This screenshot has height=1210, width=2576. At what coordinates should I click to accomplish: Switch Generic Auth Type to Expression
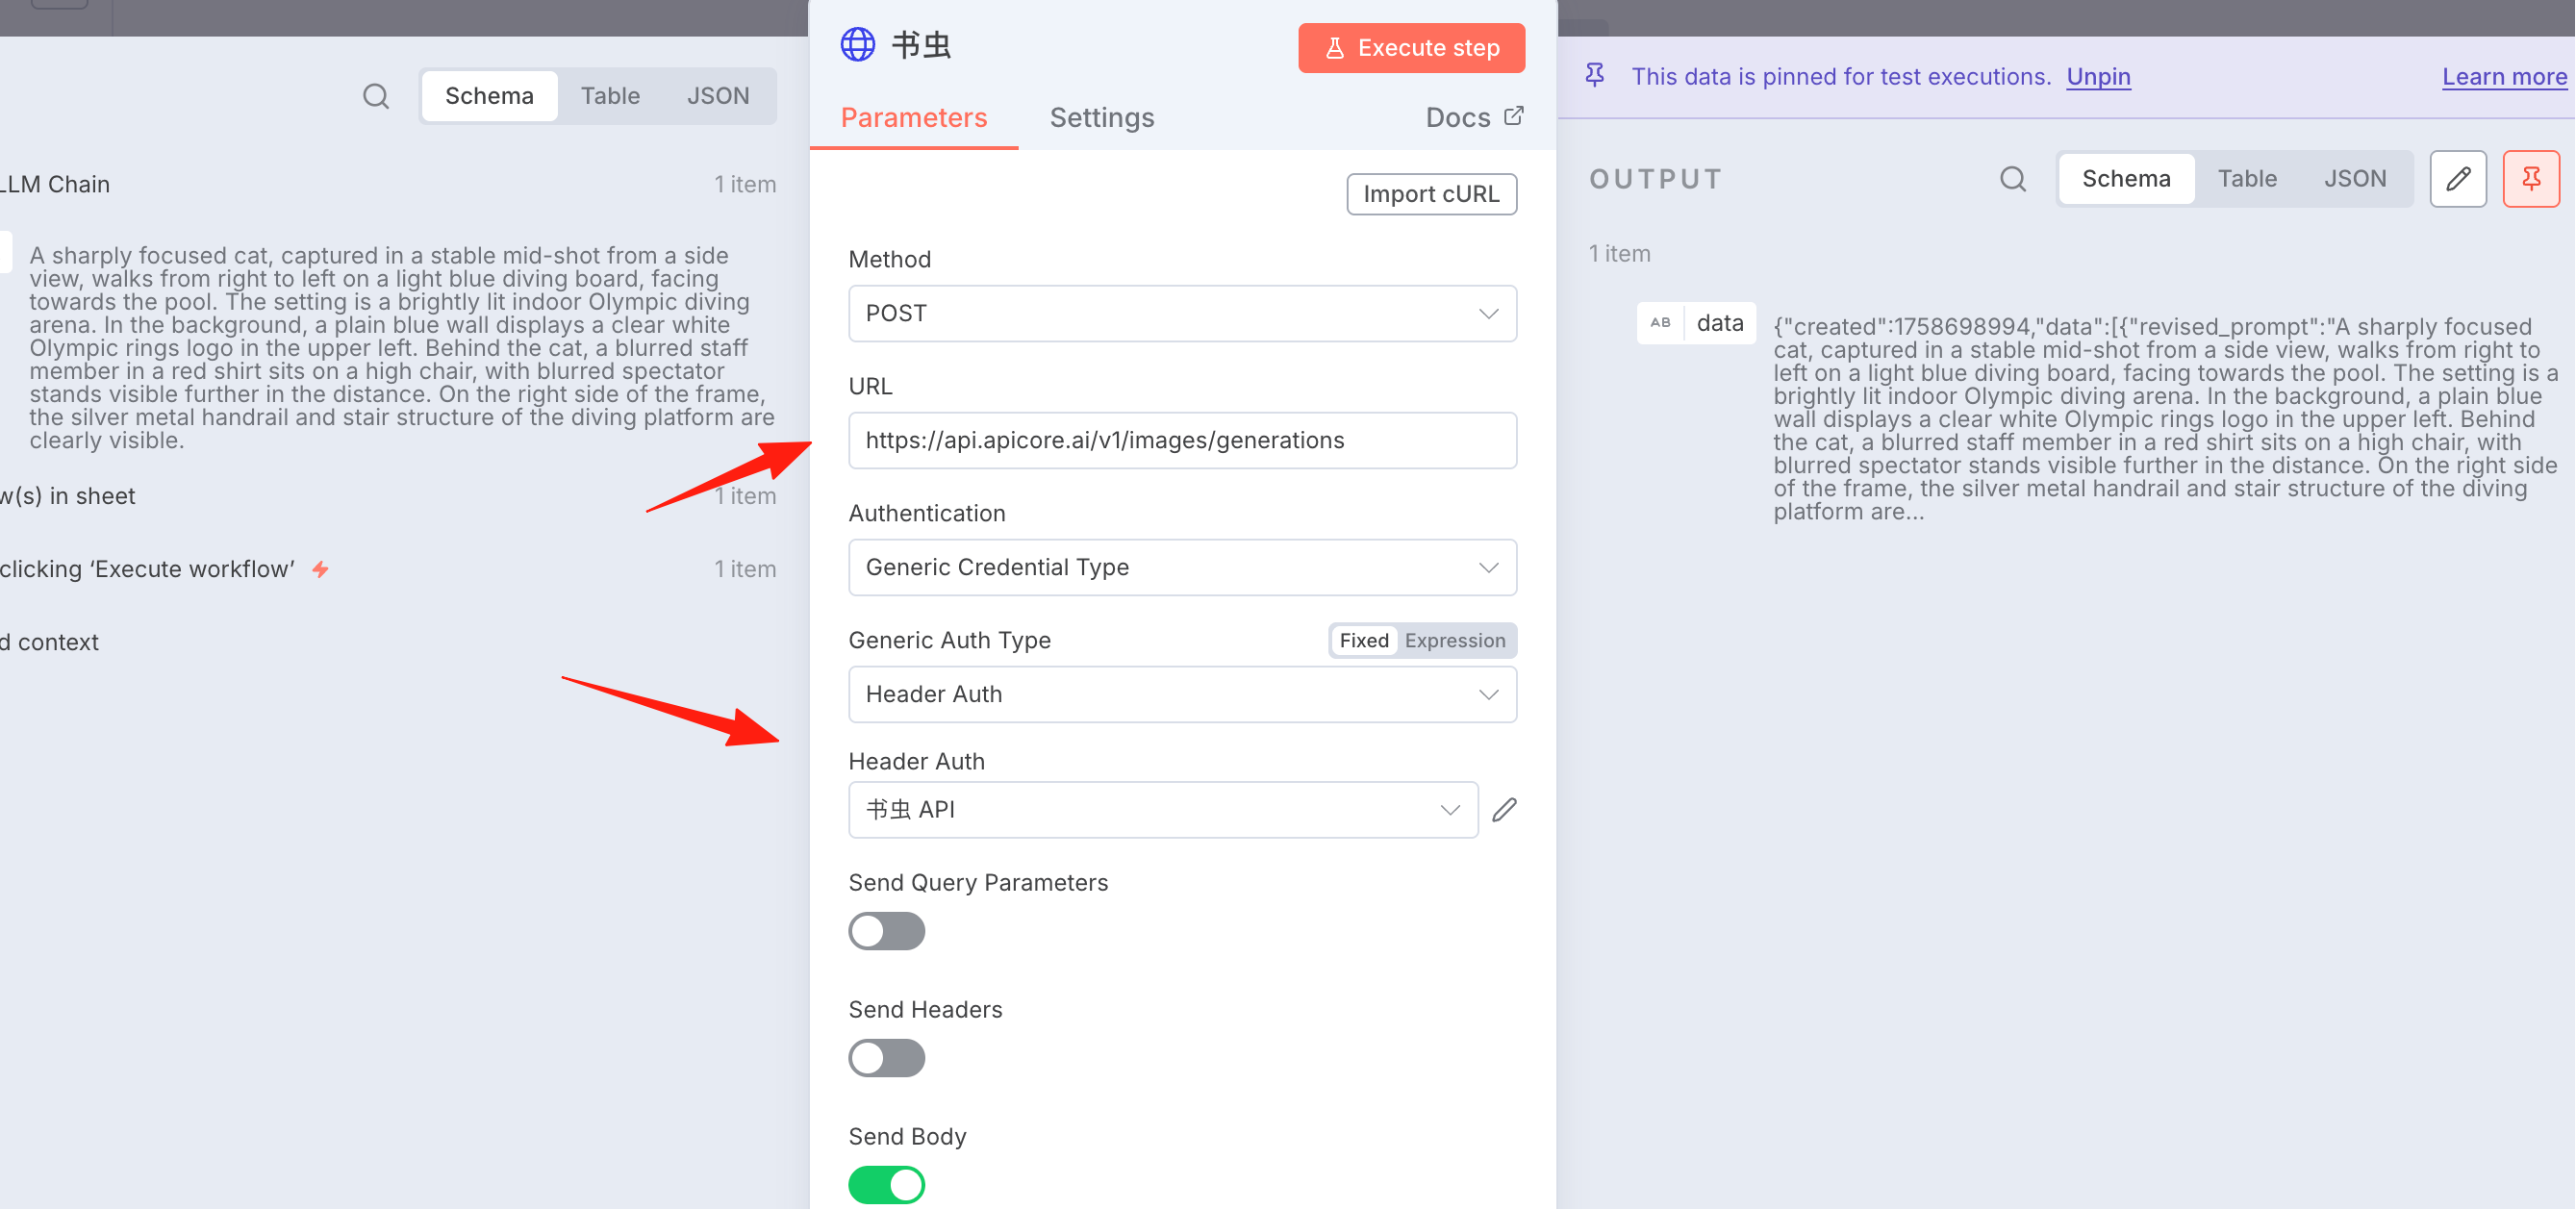tap(1454, 641)
